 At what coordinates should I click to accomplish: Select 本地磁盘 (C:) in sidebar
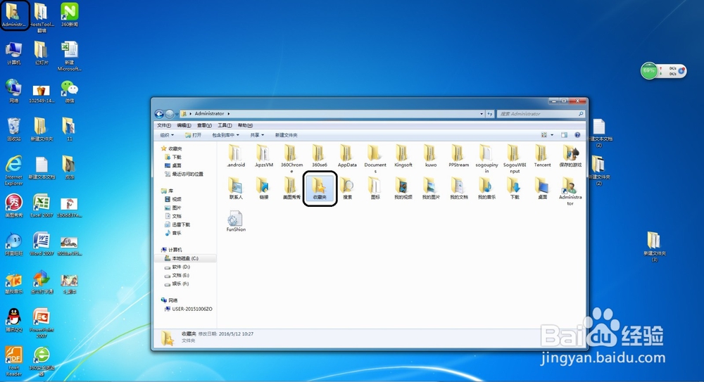pos(185,259)
